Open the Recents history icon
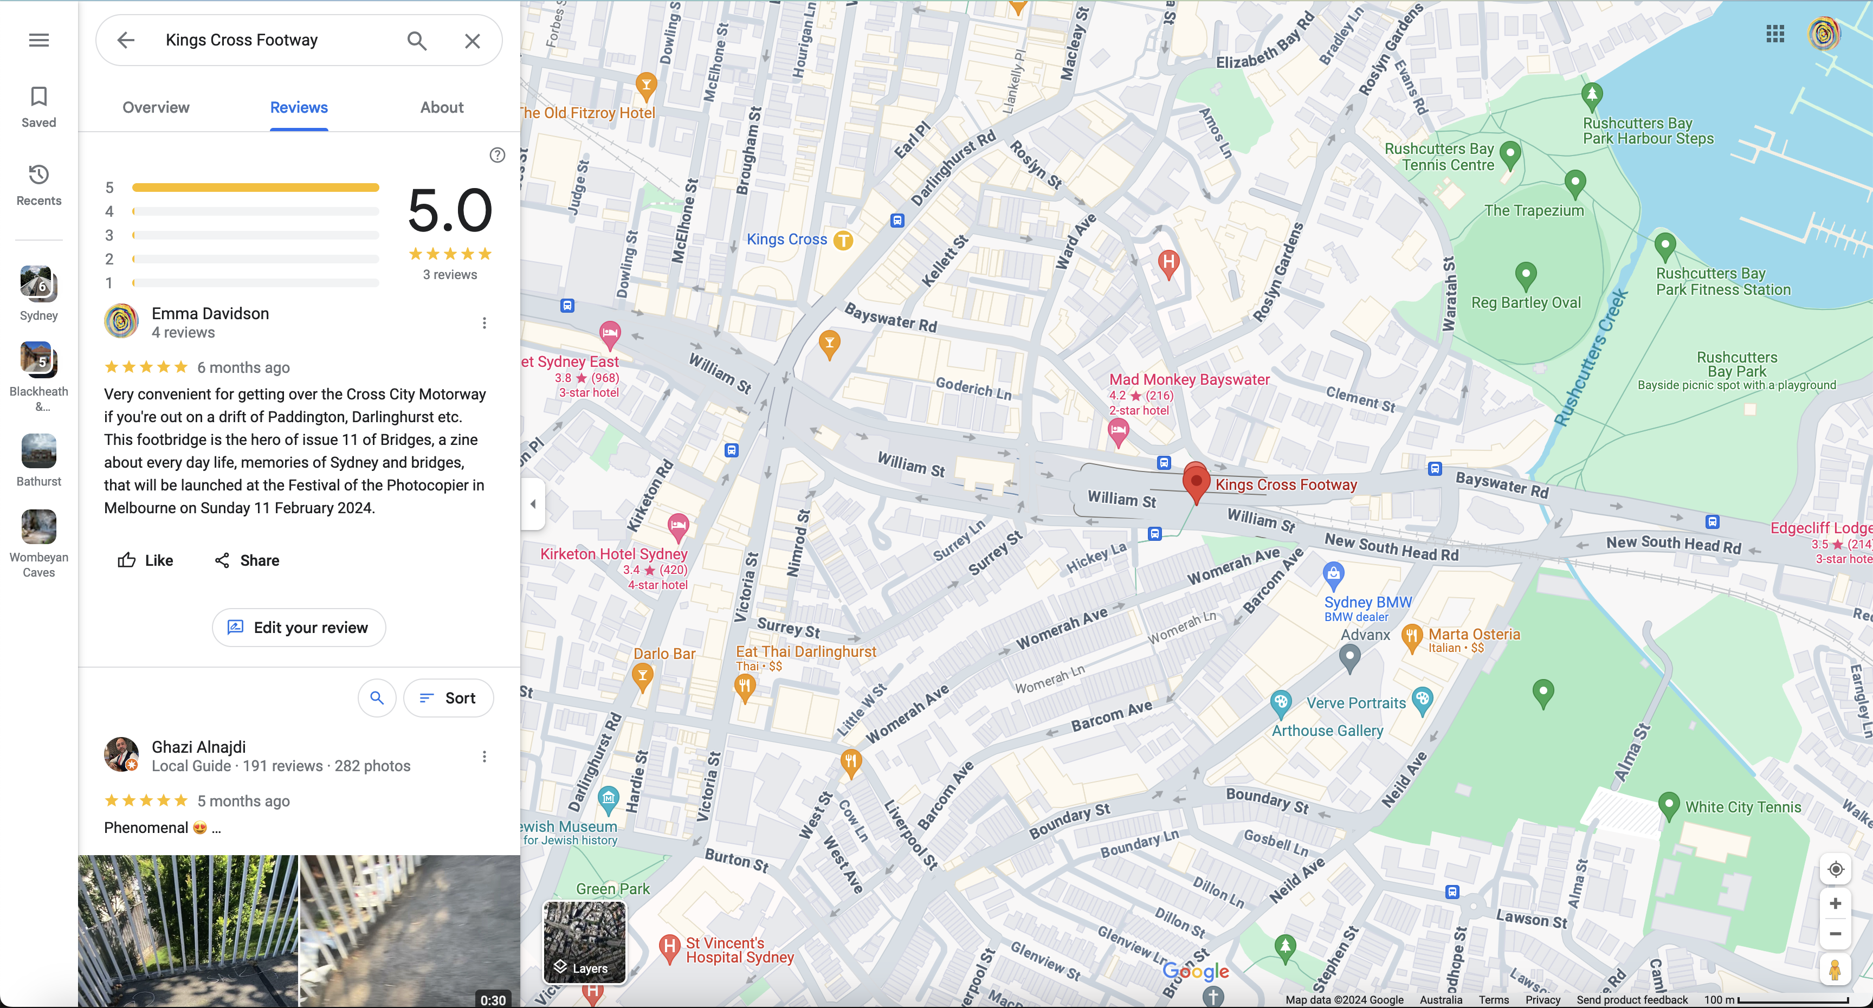The height and width of the screenshot is (1008, 1873). coord(38,184)
